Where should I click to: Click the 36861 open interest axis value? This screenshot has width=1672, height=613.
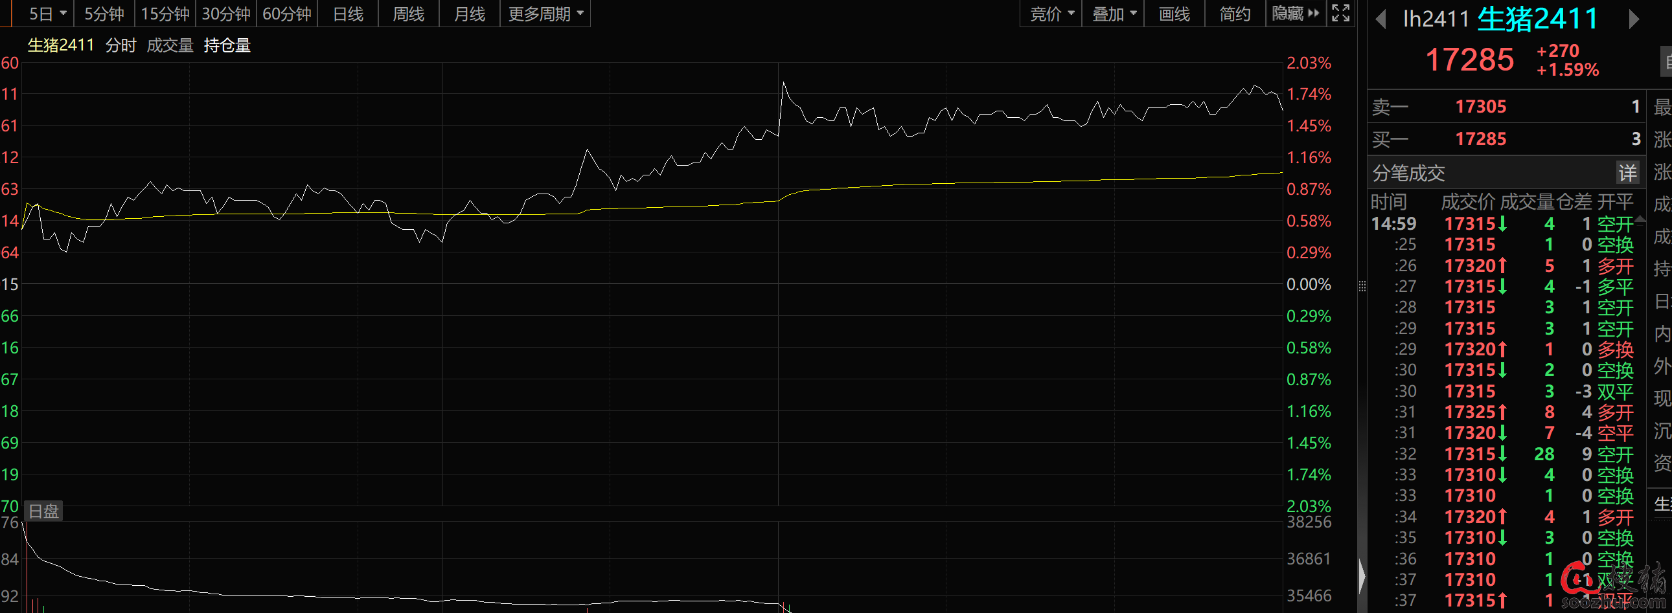(x=1309, y=559)
